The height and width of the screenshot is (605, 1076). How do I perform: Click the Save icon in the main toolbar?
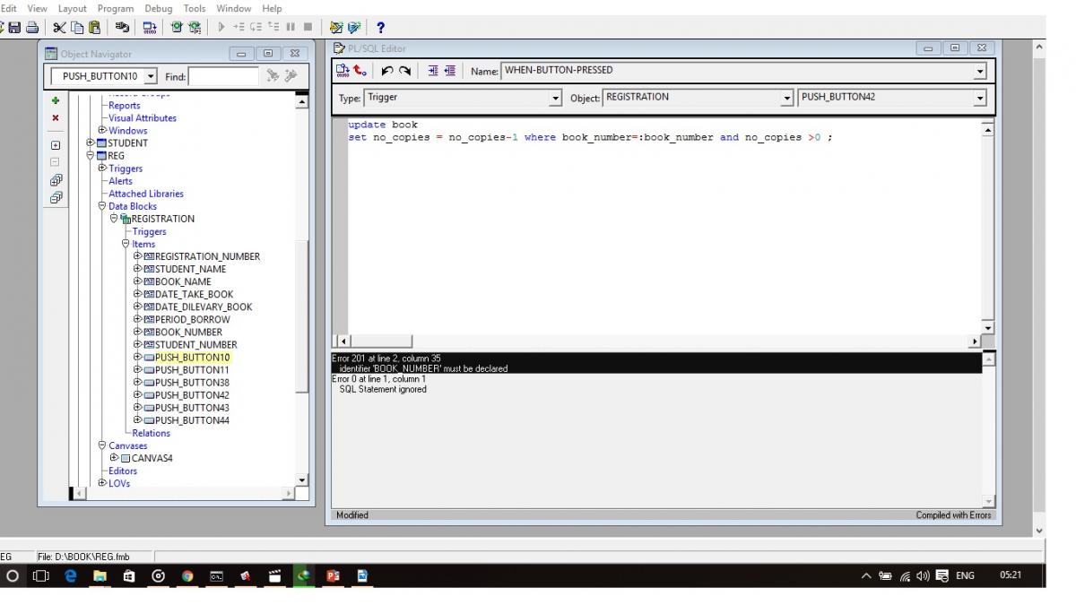[14, 29]
